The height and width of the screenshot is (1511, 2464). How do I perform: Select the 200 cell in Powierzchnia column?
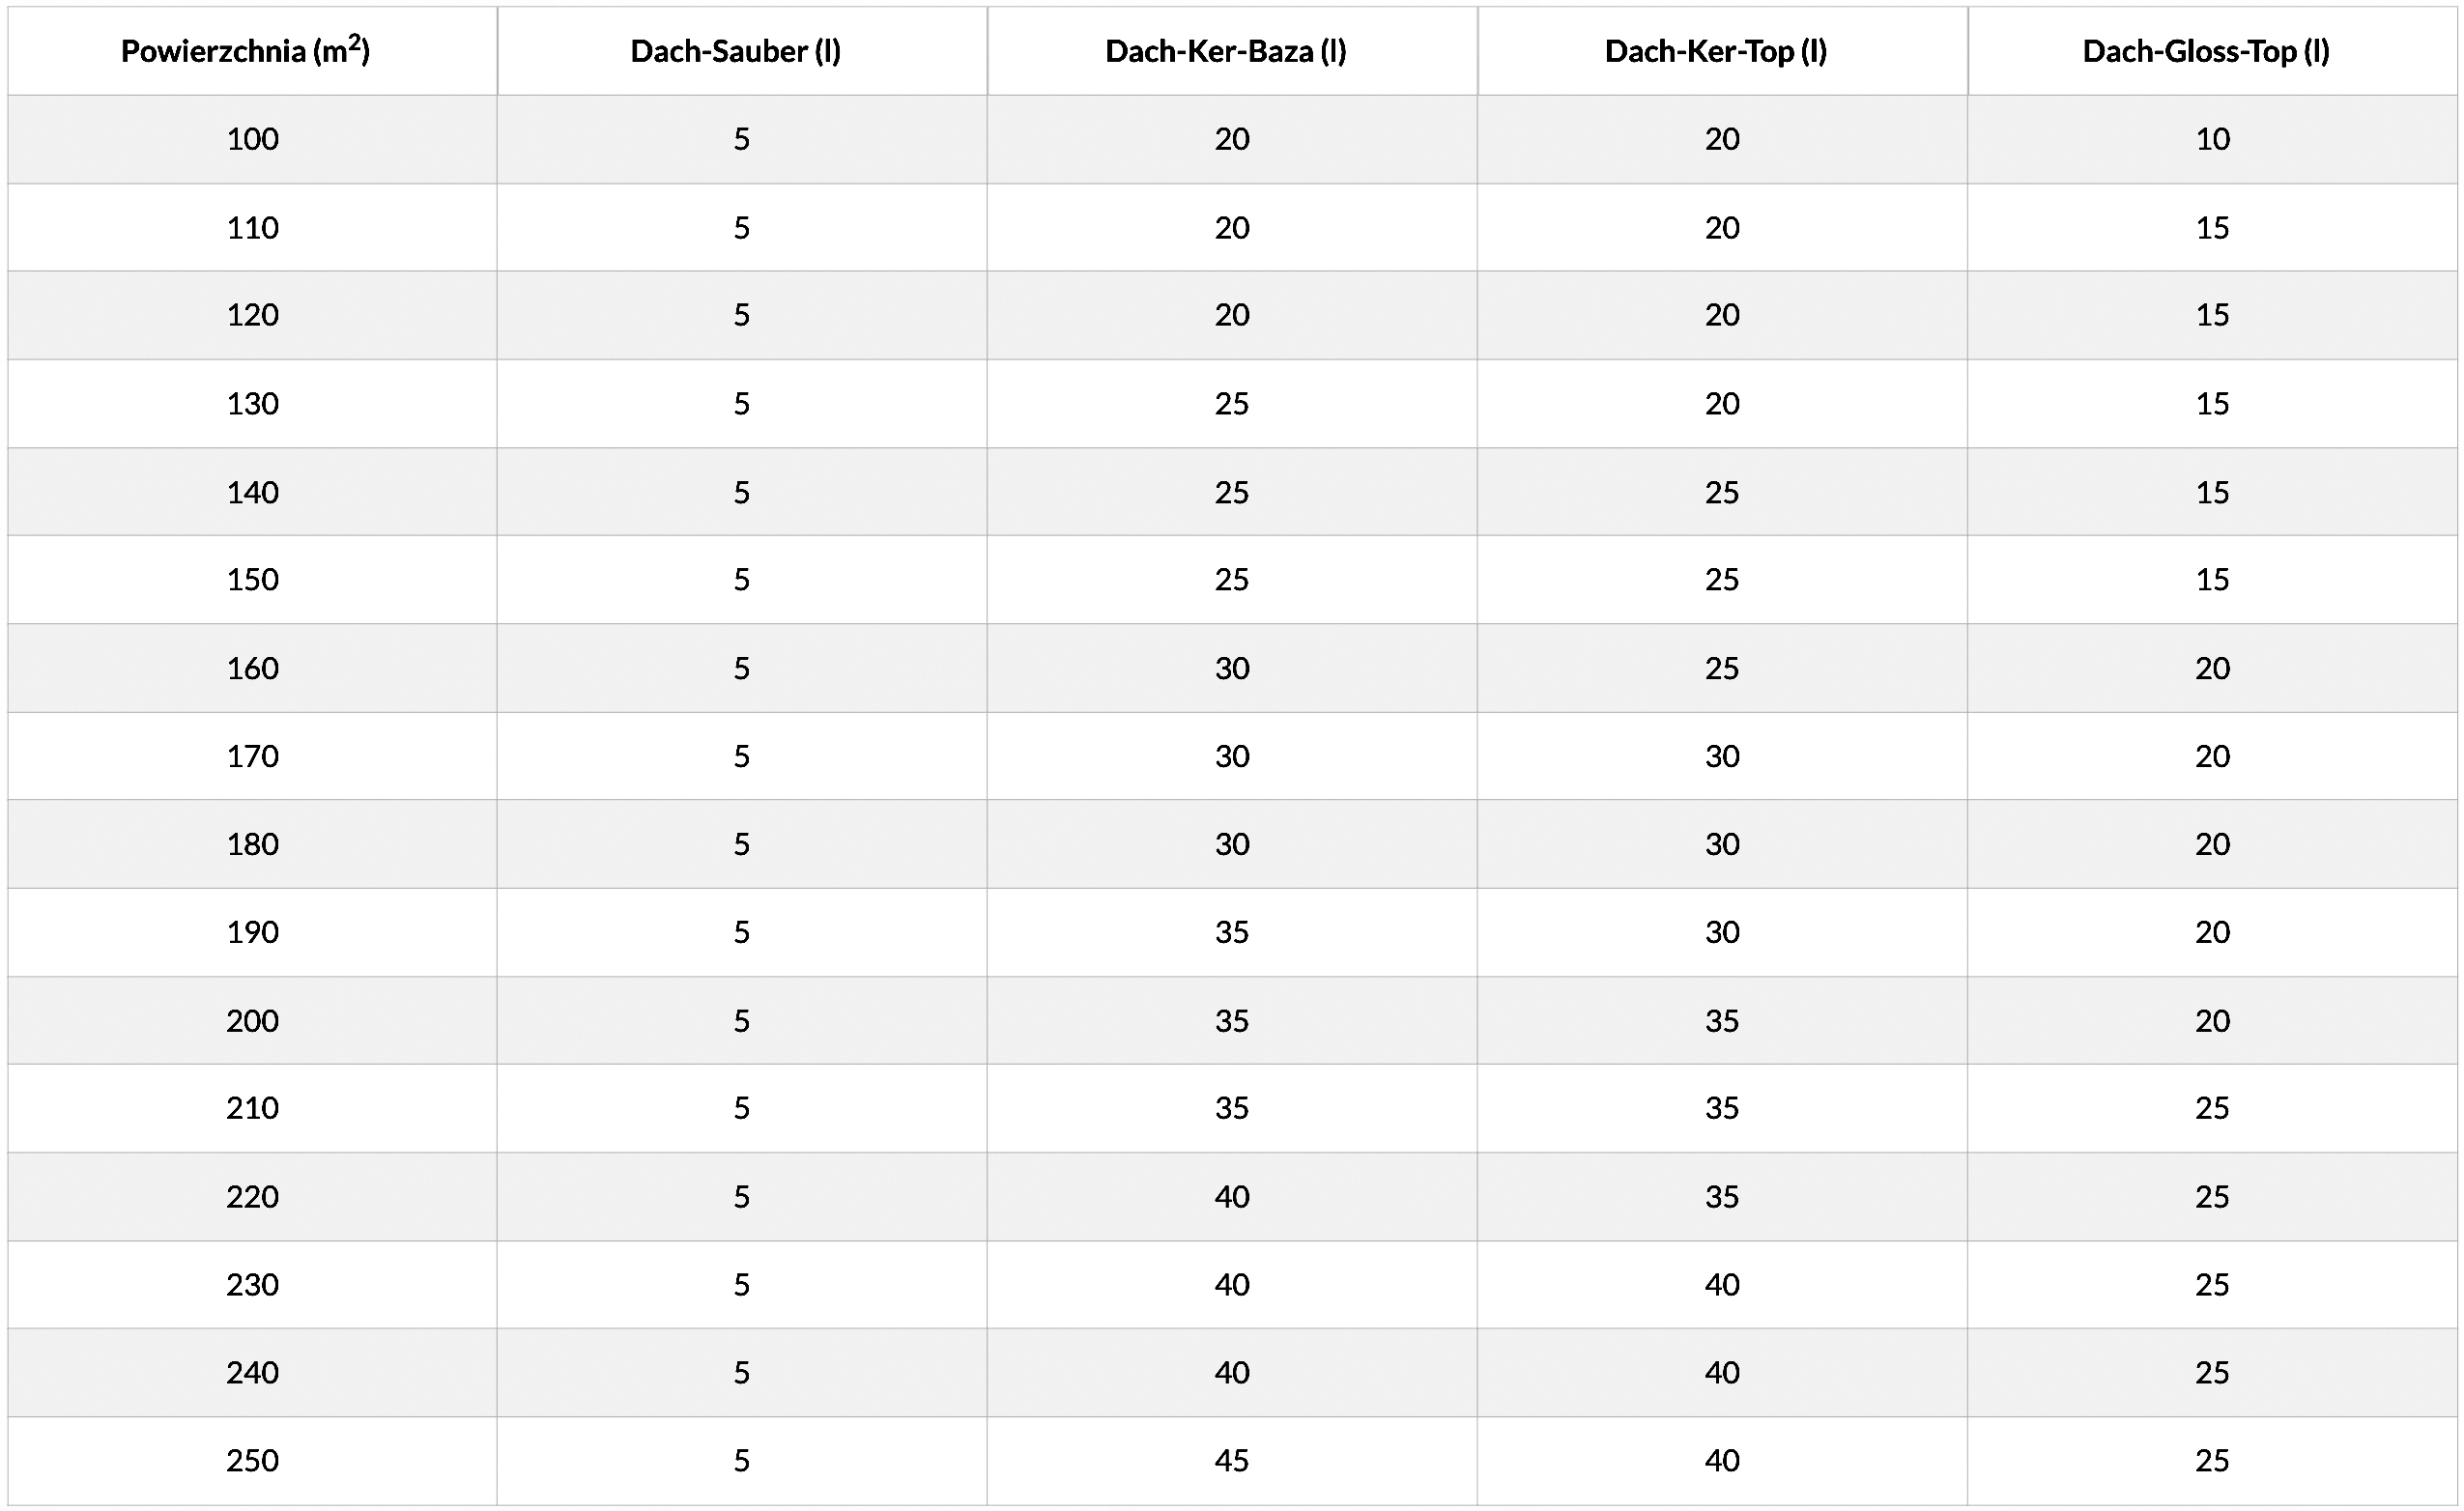(252, 1020)
